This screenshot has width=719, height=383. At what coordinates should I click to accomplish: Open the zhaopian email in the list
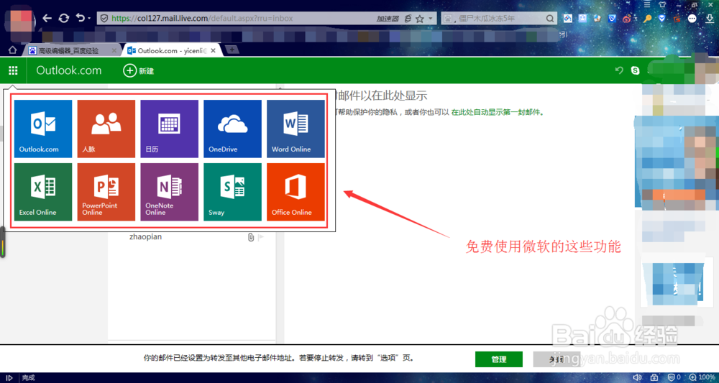192,237
